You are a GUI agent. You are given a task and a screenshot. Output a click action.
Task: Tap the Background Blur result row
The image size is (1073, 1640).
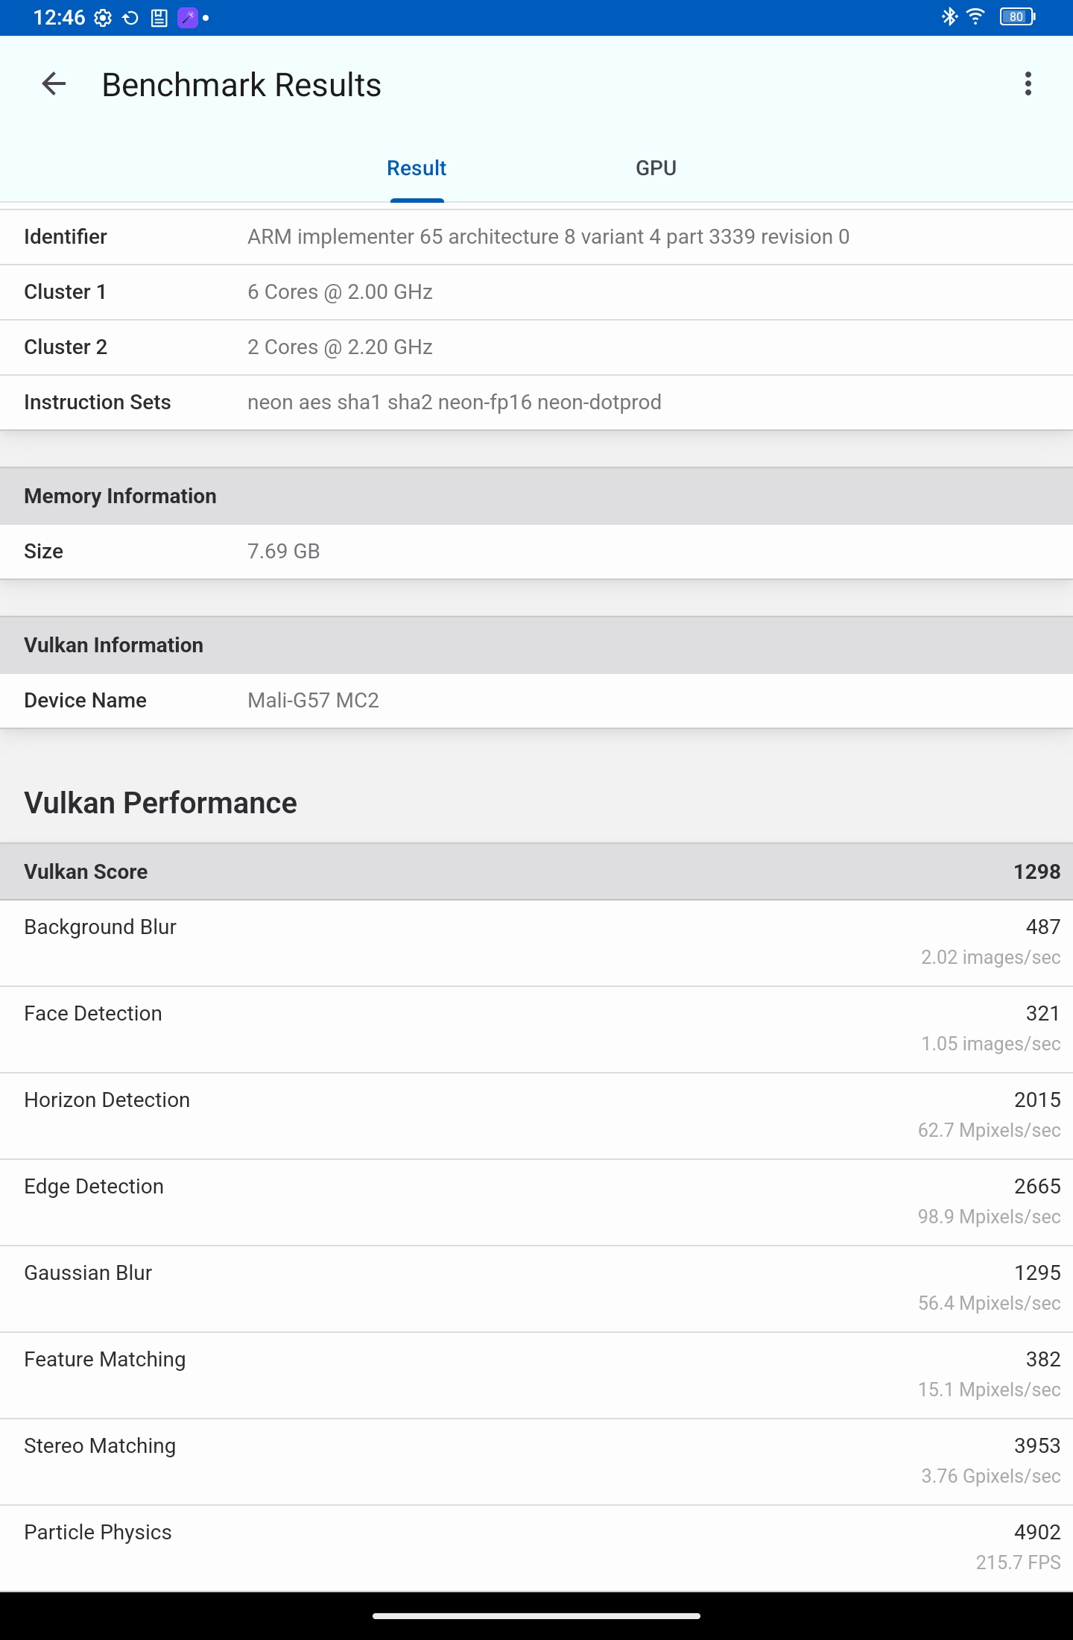[536, 943]
